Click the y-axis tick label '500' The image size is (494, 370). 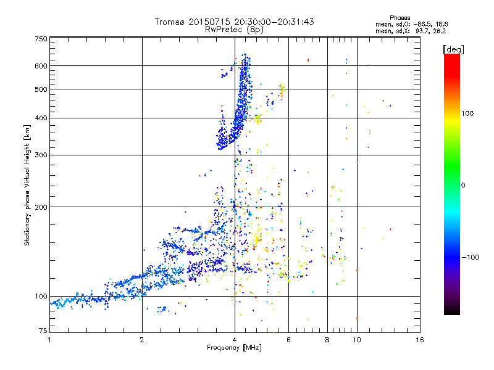(x=41, y=89)
